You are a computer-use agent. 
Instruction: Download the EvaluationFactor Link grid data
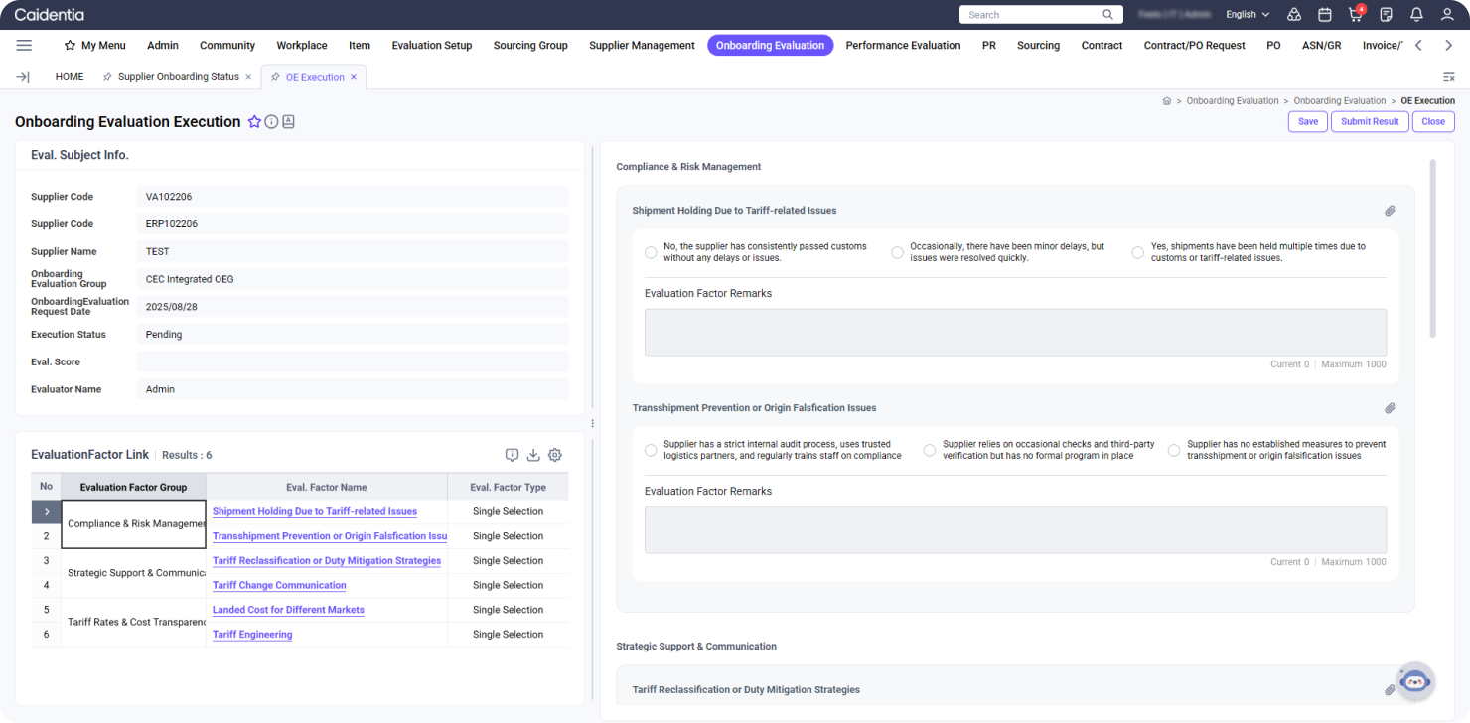point(533,455)
